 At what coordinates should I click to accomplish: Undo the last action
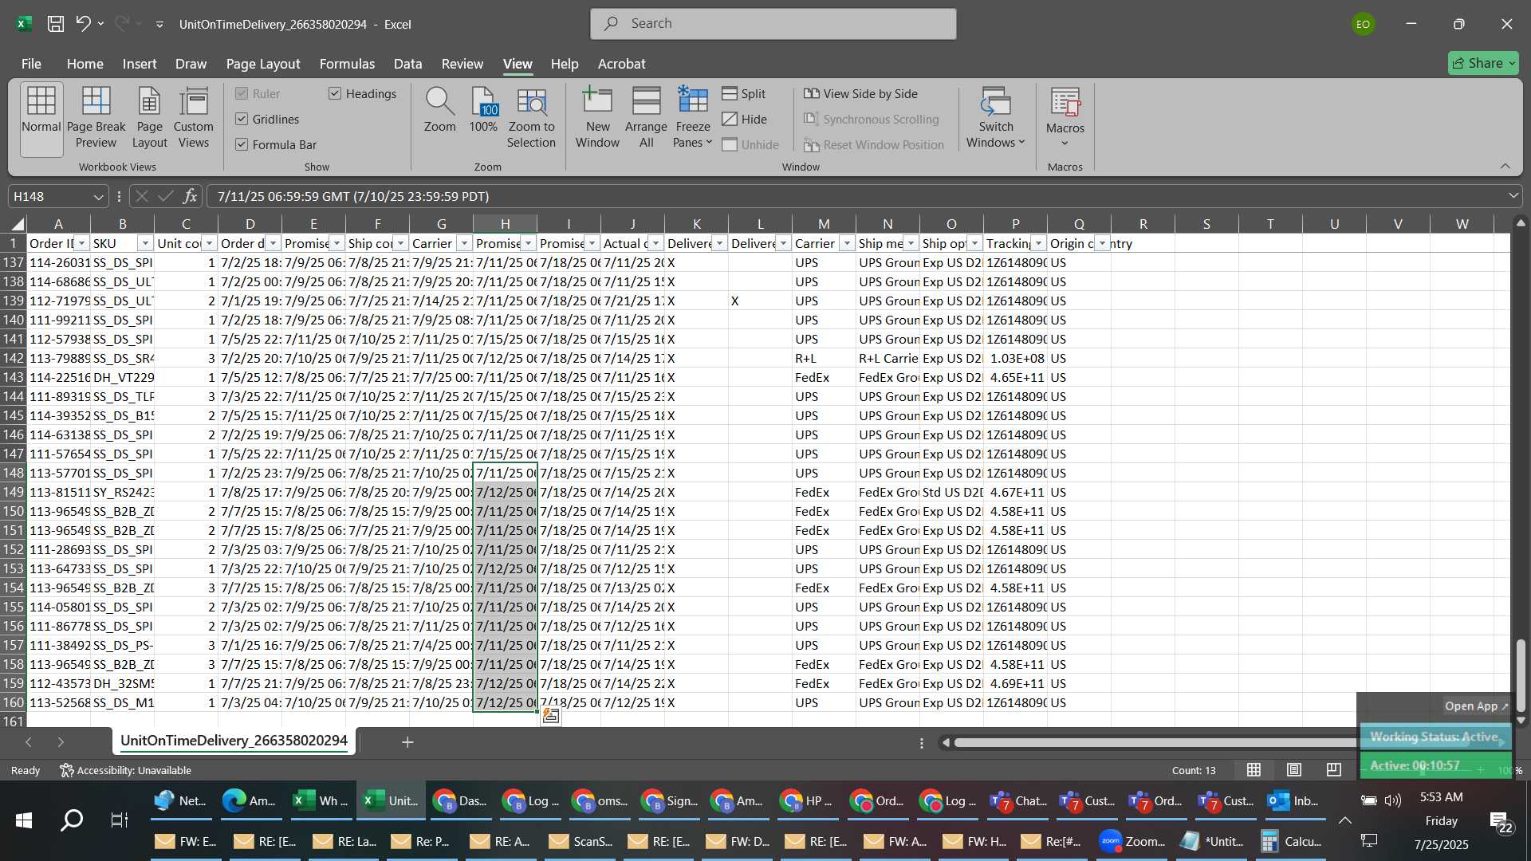[x=83, y=24]
